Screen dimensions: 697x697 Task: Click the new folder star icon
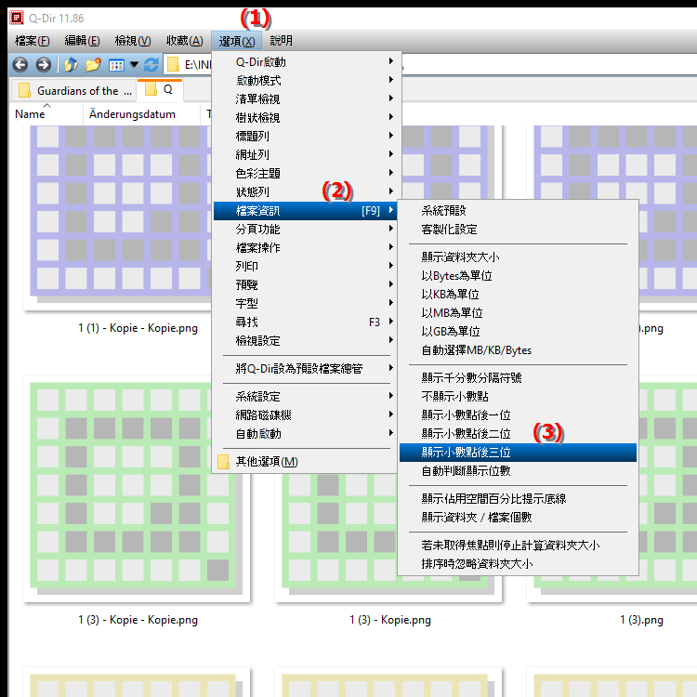[93, 65]
